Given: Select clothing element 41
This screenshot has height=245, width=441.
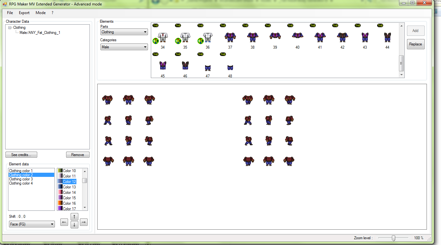Looking at the screenshot, I should 320,37.
